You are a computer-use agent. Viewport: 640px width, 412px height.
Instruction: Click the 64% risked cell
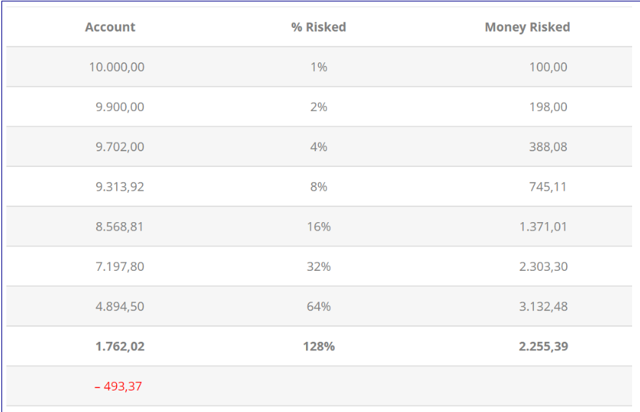[x=318, y=307]
